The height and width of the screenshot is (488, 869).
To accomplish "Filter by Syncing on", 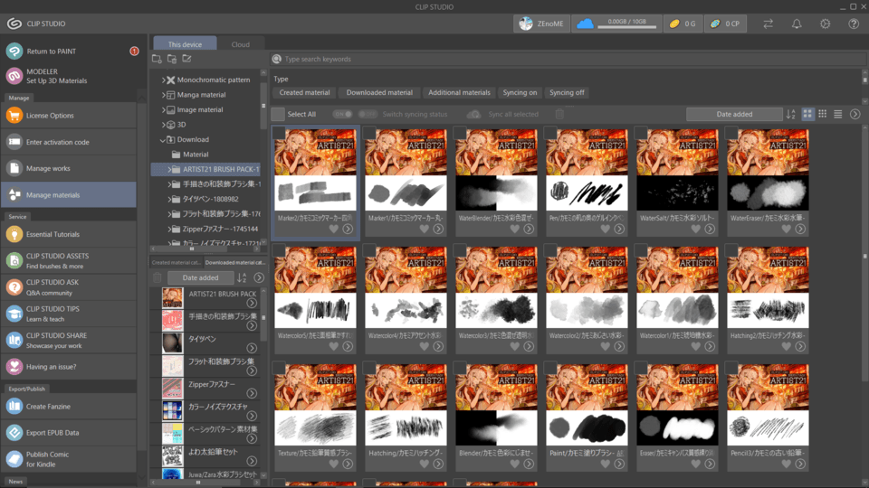I will pos(520,92).
